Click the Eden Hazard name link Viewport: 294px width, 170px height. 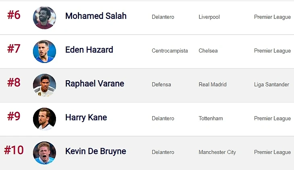pos(89,50)
